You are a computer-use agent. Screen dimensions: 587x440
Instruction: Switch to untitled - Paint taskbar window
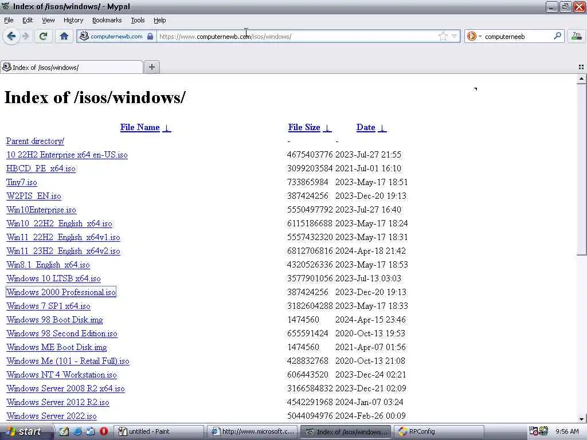coord(159,432)
